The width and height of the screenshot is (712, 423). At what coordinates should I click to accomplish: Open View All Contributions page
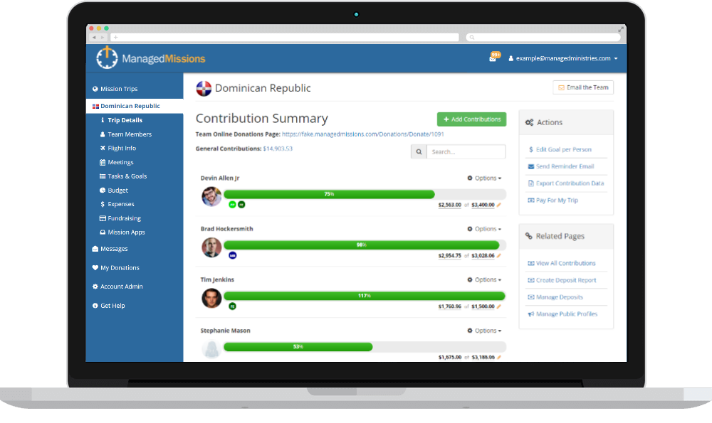tap(561, 264)
